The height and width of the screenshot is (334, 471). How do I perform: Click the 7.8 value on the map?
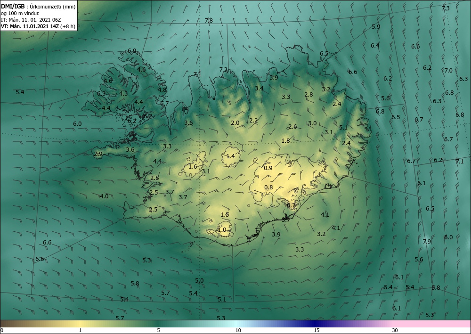[209, 21]
